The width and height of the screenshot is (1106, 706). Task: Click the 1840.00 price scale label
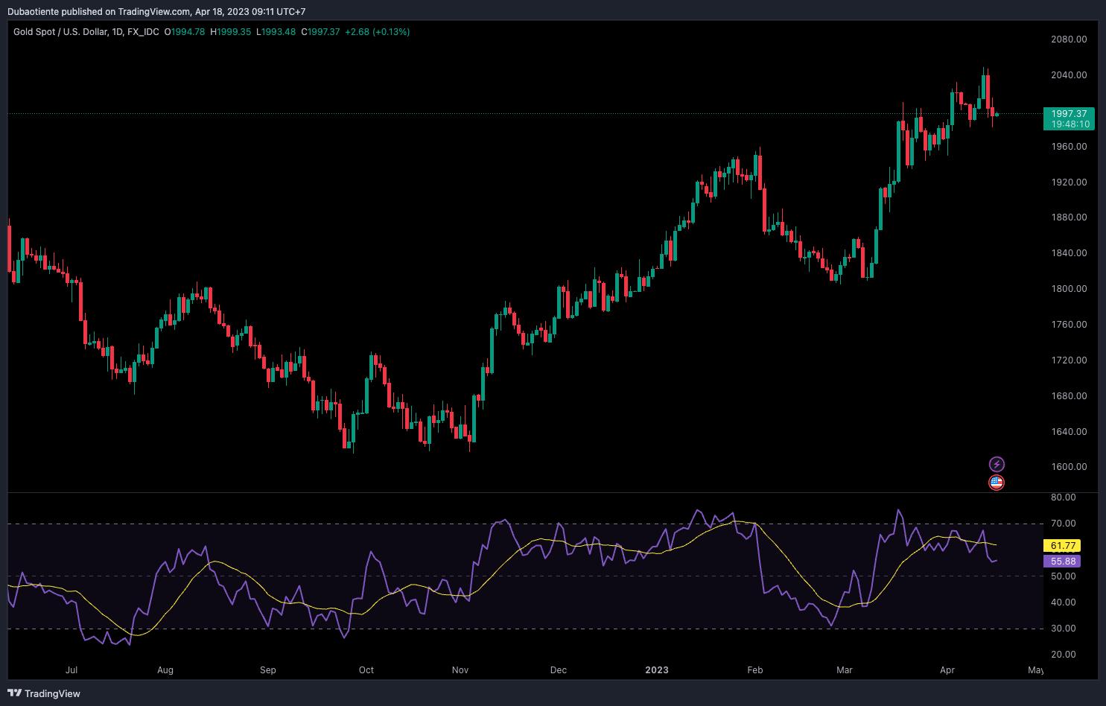pyautogui.click(x=1069, y=253)
